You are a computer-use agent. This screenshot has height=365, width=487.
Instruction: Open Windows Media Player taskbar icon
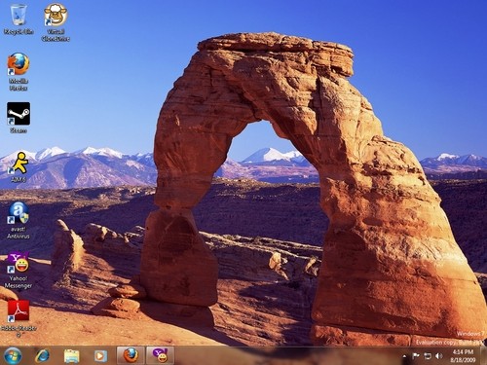click(x=100, y=356)
